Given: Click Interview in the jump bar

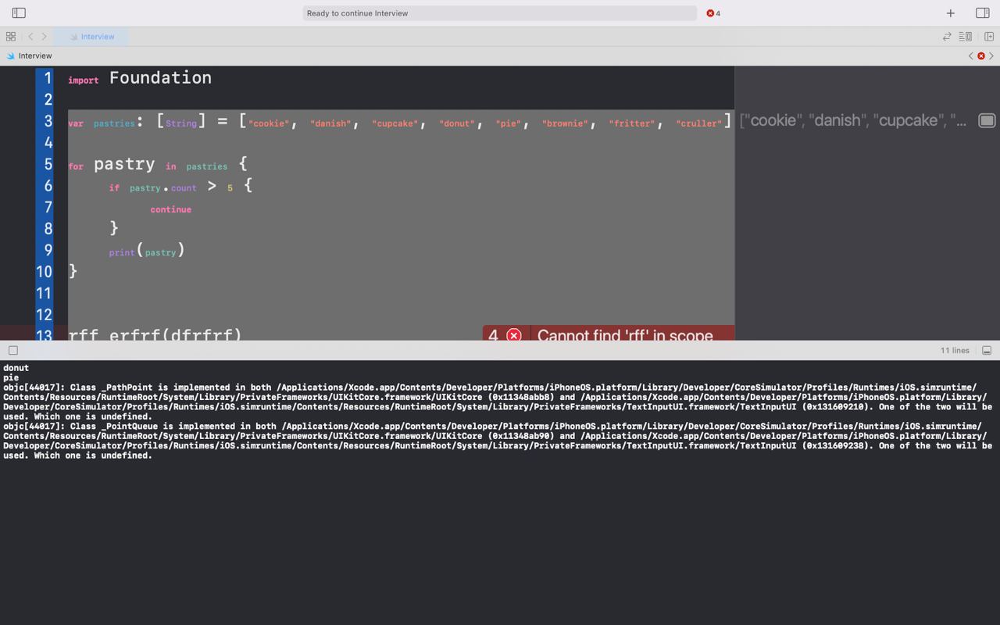Looking at the screenshot, I should click(35, 55).
